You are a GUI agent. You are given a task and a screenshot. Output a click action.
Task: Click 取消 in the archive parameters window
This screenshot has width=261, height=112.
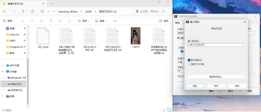click(231, 91)
